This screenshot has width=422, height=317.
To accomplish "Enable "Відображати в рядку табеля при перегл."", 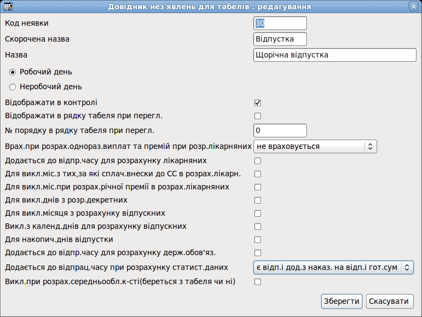I will pyautogui.click(x=258, y=116).
